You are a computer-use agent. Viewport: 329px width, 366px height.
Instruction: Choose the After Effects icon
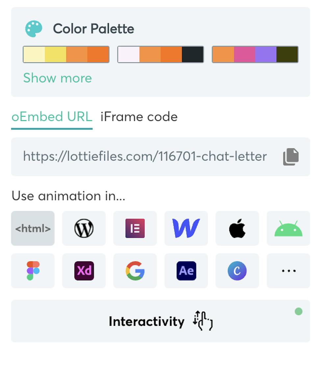coord(186,271)
